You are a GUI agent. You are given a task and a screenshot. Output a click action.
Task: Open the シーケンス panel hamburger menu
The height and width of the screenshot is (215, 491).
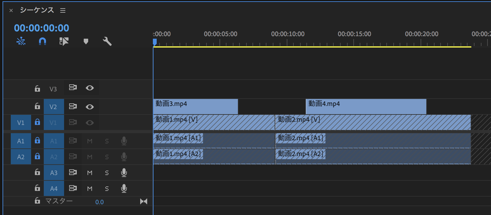pyautogui.click(x=63, y=10)
